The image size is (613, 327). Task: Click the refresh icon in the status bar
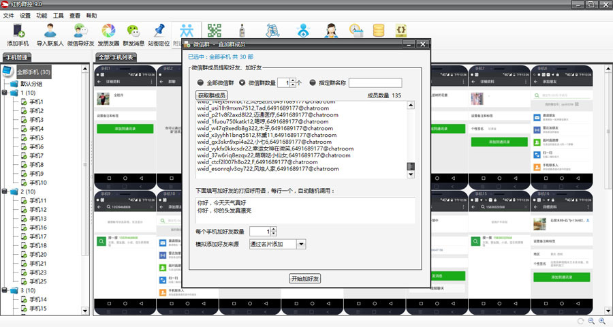click(580, 321)
